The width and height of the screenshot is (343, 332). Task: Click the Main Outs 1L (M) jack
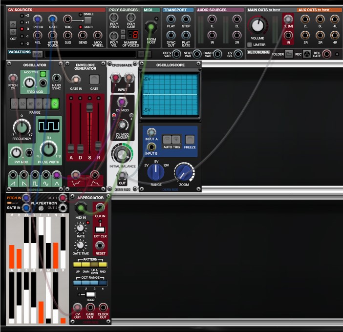click(x=288, y=19)
